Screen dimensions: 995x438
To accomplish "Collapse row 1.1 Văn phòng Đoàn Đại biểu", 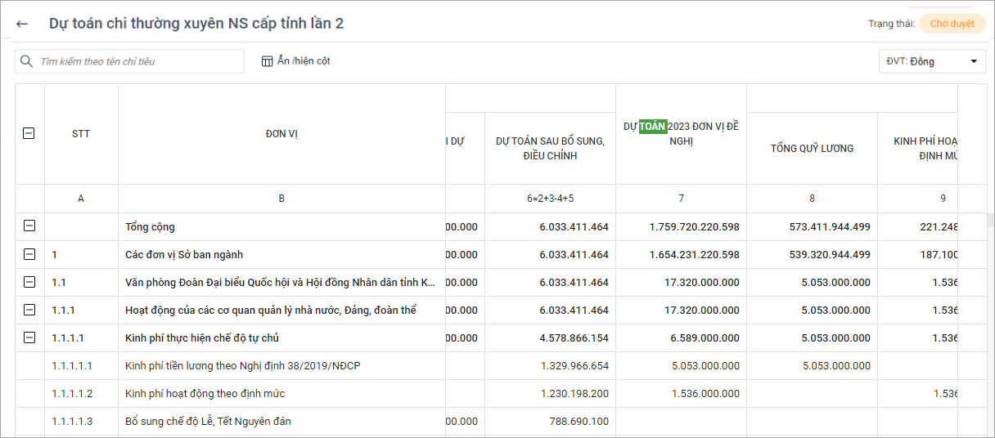I will click(x=29, y=282).
